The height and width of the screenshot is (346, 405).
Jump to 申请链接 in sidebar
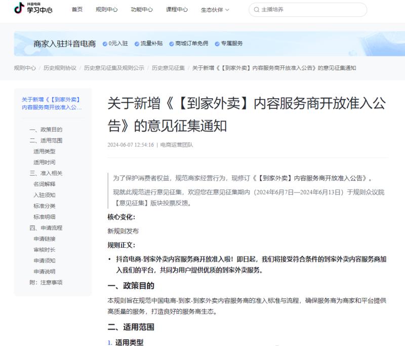tap(45, 239)
